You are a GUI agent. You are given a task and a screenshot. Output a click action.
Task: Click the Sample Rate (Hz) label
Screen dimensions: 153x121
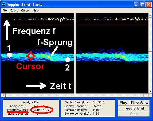click(x=76, y=110)
